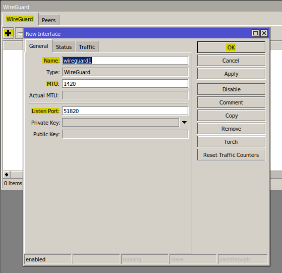Click the Apply button

coord(231,74)
